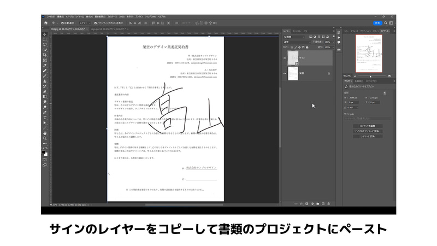
Task: Toggle the bounding box display checkbox
Action: 95,23
